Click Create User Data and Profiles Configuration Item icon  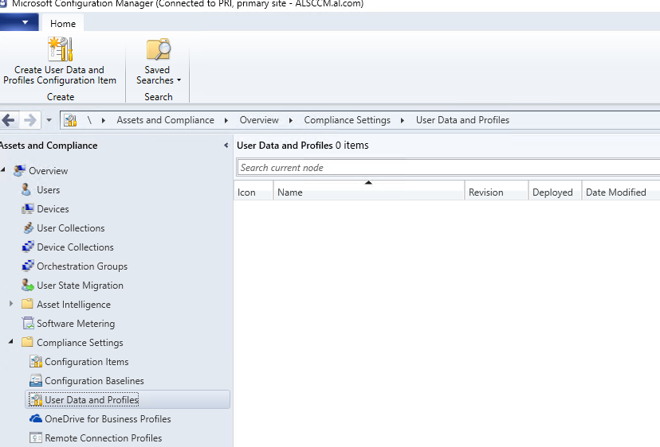point(61,49)
